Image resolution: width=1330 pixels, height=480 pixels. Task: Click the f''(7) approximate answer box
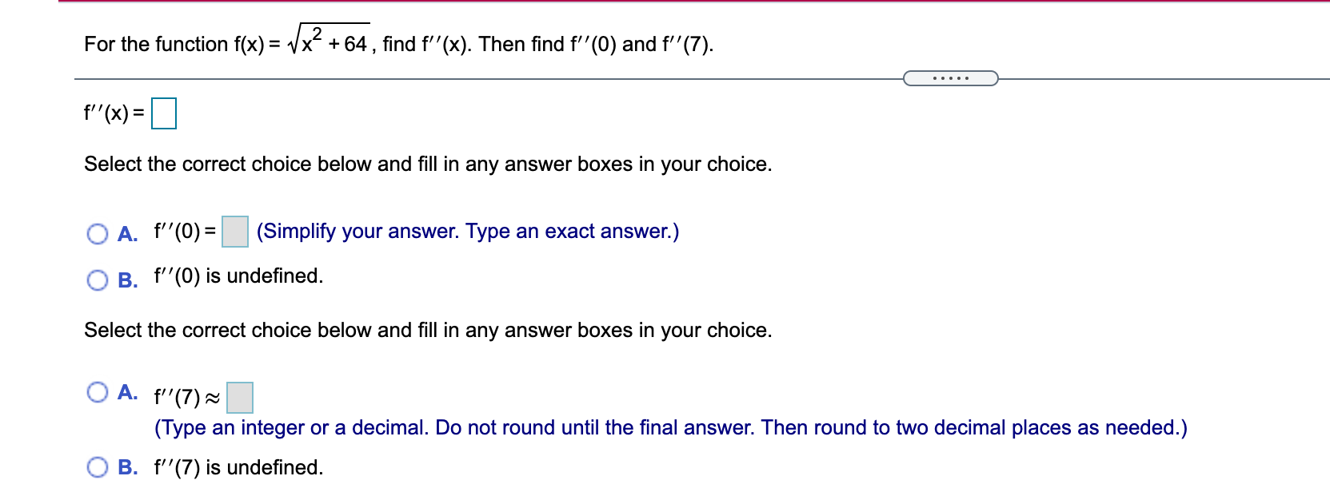(239, 397)
